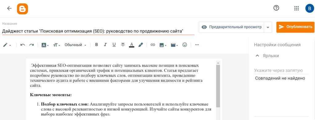This screenshot has width=315, height=120.
Task: Click the text Настройки сообщения
Action: [277, 45]
